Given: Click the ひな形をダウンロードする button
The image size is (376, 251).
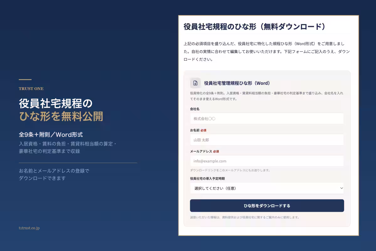Looking at the screenshot, I should 267,206.
